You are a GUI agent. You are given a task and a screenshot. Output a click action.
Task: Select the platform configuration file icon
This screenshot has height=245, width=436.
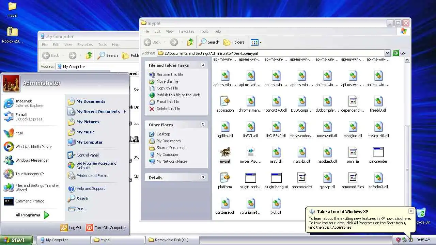point(225,178)
